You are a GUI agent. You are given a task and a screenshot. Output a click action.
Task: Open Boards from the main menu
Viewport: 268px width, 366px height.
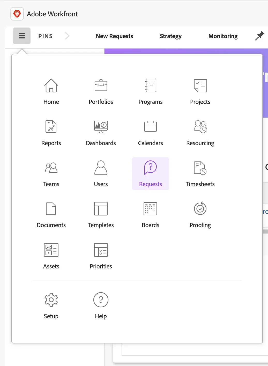point(151,214)
